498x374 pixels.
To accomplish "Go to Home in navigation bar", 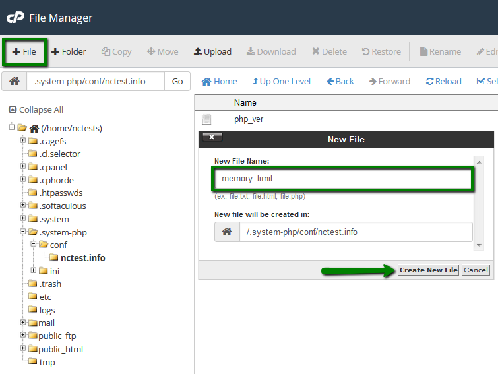I will coord(219,82).
